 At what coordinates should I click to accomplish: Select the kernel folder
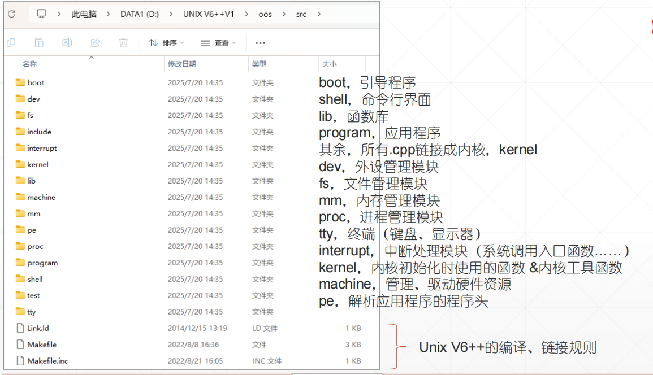pos(37,164)
